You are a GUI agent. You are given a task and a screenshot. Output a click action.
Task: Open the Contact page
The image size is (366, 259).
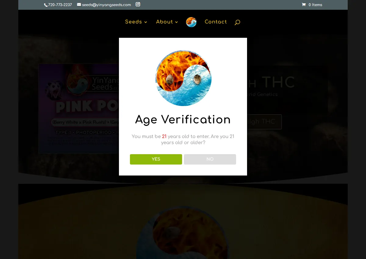pos(216,22)
